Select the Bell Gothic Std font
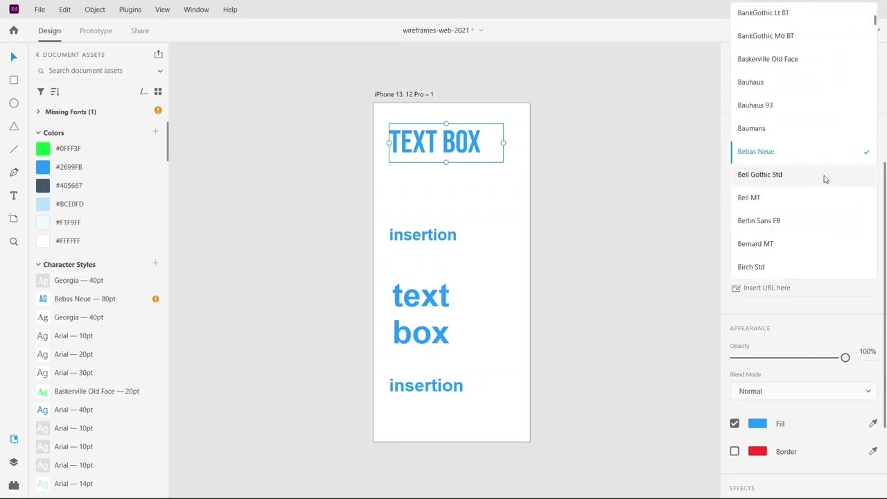 pyautogui.click(x=759, y=174)
